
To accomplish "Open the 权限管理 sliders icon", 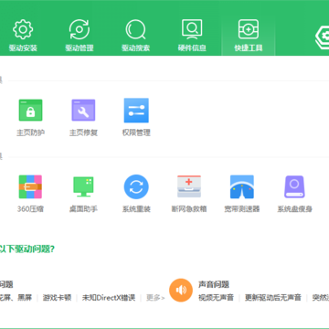I will pyautogui.click(x=136, y=110).
